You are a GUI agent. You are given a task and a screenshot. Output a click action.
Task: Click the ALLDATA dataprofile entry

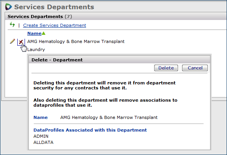click(x=43, y=142)
